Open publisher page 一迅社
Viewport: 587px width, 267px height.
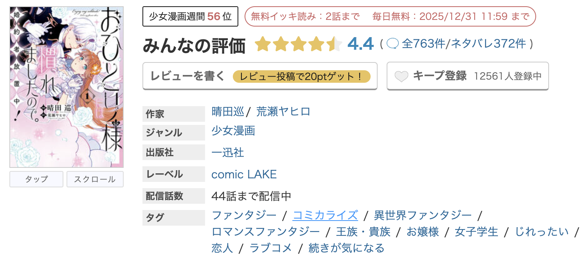[x=227, y=153]
